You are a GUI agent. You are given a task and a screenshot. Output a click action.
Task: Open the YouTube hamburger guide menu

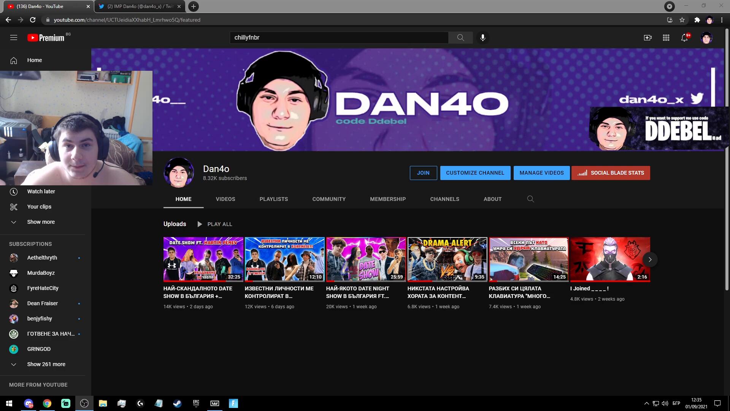click(x=14, y=38)
